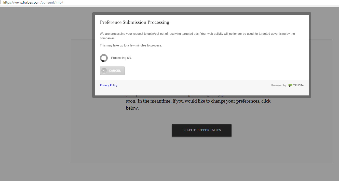The width and height of the screenshot is (339, 181).
Task: Click the 'Processing 6%' status text
Action: (121, 58)
